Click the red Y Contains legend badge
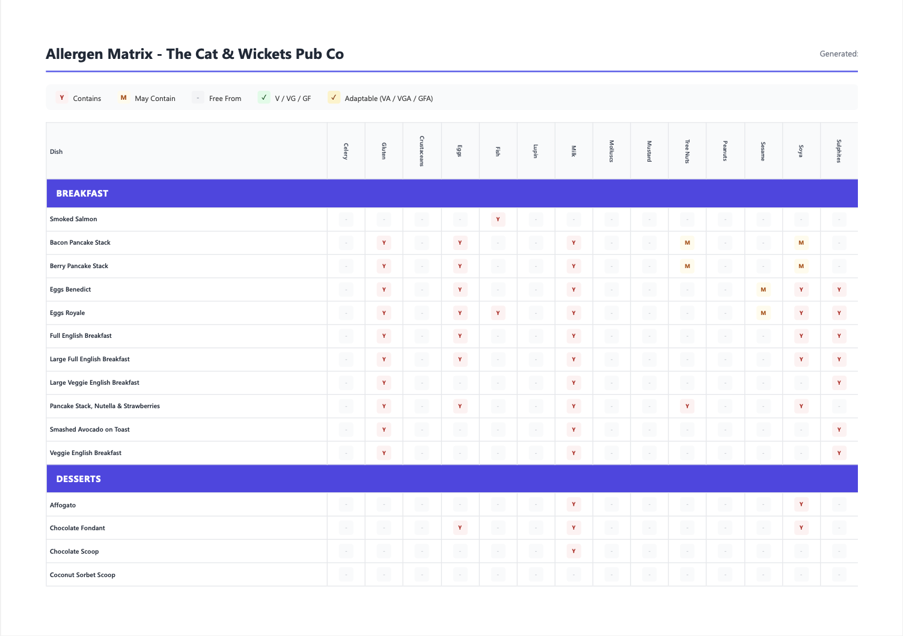Viewport: 903px width, 636px height. [x=62, y=98]
